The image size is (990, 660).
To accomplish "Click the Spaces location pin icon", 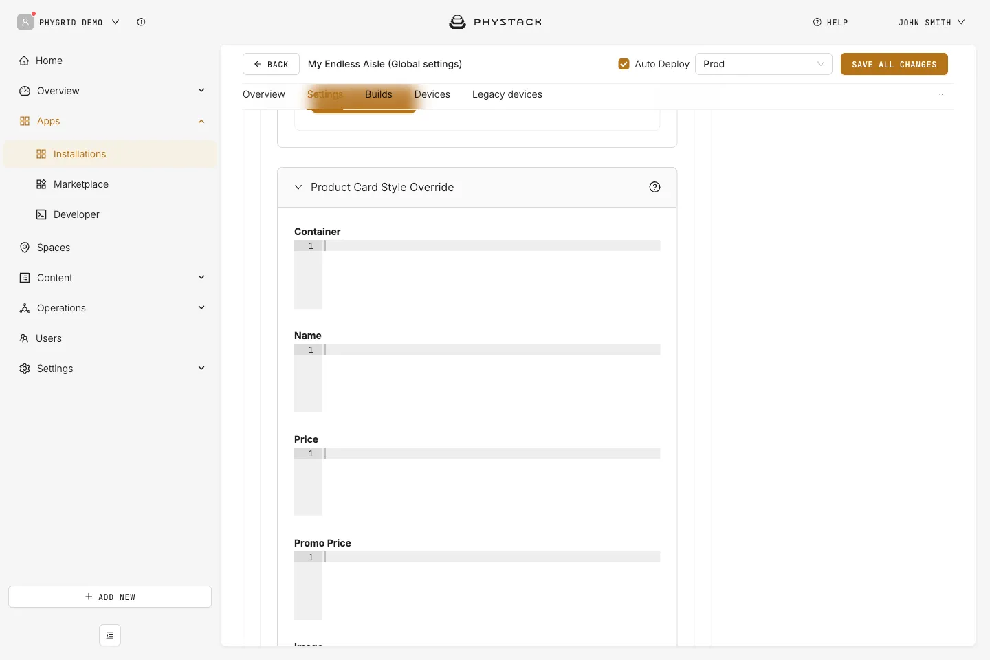I will pos(25,247).
